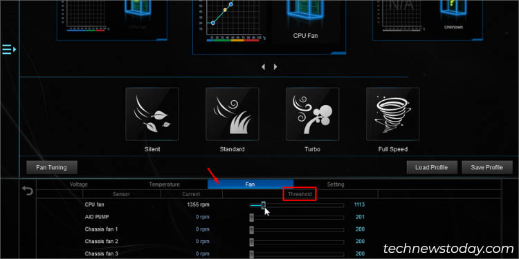This screenshot has width=519, height=259.
Task: Click the AIO PUMP sensor label
Action: click(x=97, y=217)
